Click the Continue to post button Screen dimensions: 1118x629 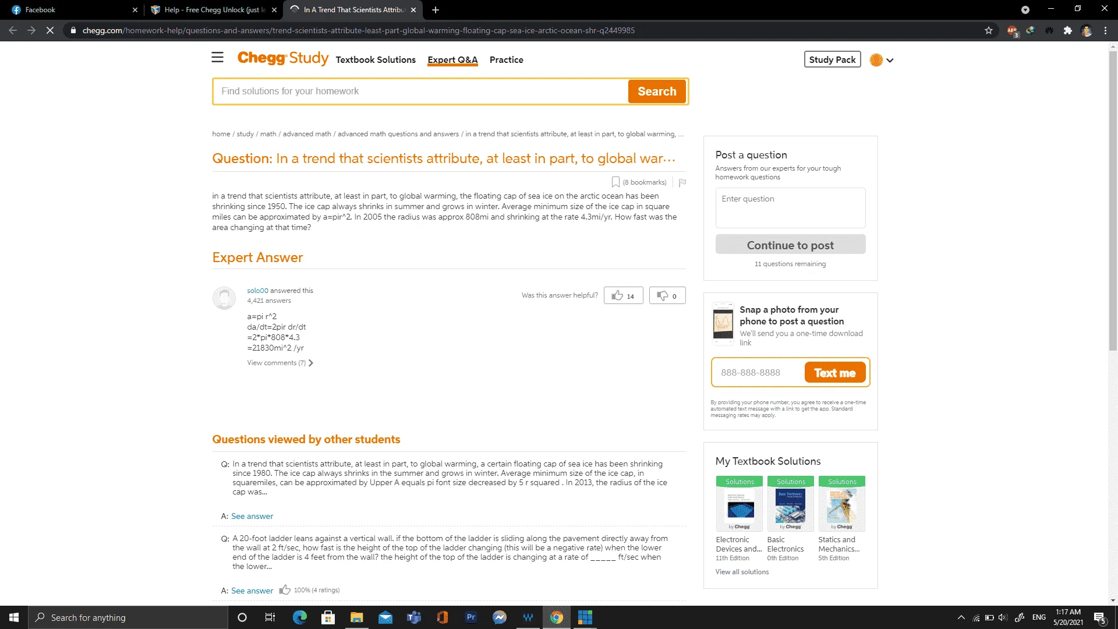[790, 245]
